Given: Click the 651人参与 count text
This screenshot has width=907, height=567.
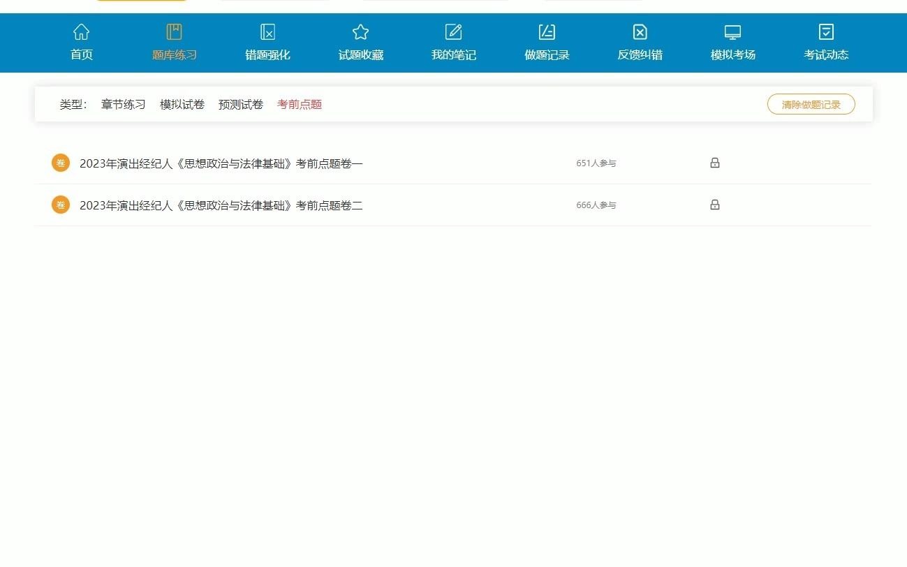Looking at the screenshot, I should [596, 163].
